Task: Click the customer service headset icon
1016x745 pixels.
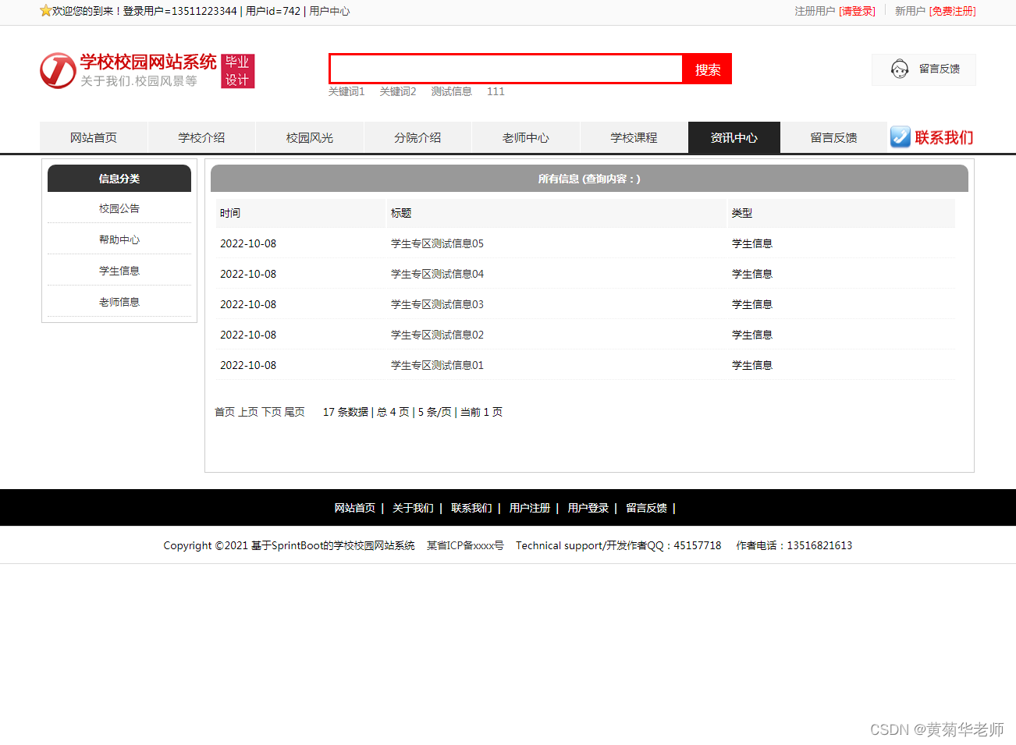Action: click(900, 69)
